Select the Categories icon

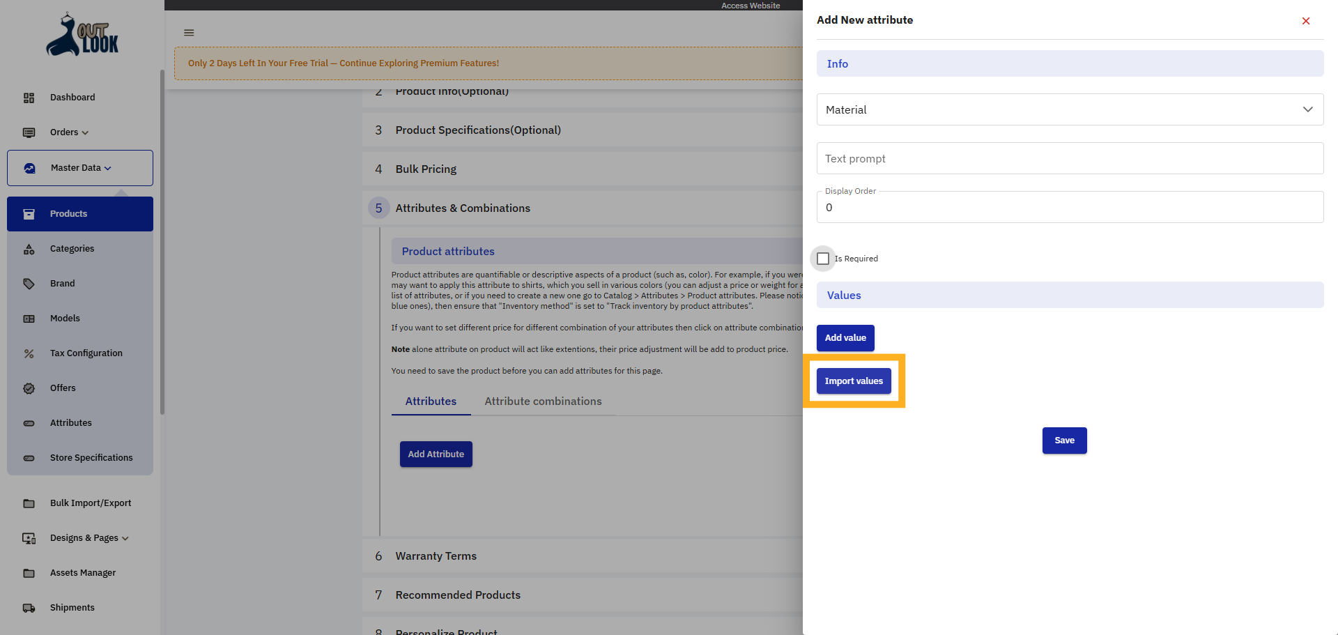click(x=29, y=248)
